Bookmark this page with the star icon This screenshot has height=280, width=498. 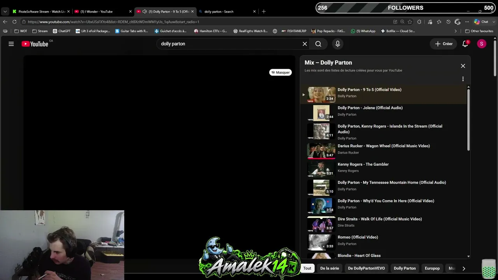point(410,22)
